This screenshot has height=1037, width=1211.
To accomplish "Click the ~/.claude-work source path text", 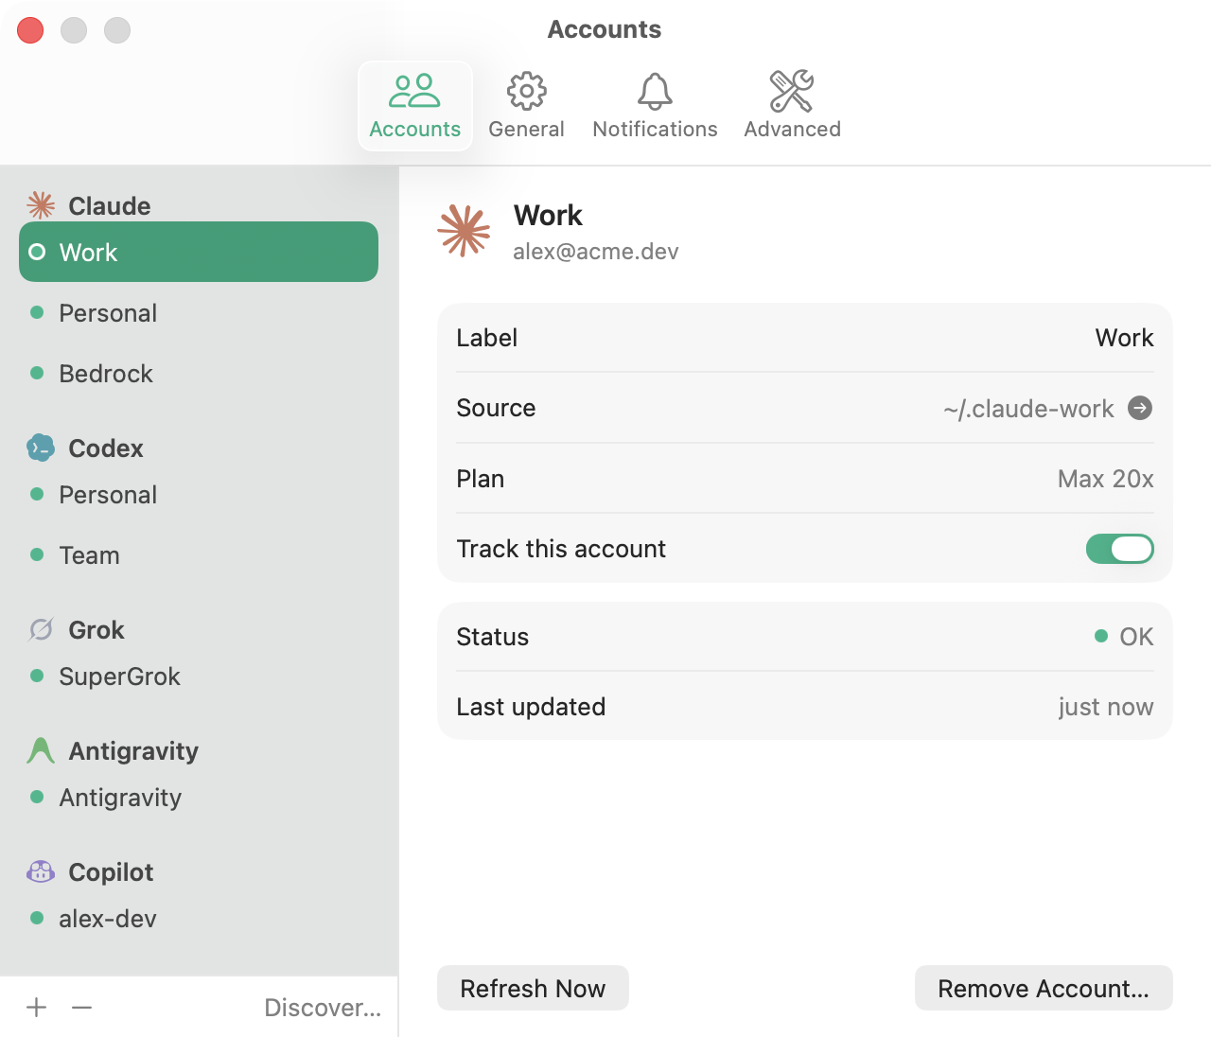I will point(1028,409).
